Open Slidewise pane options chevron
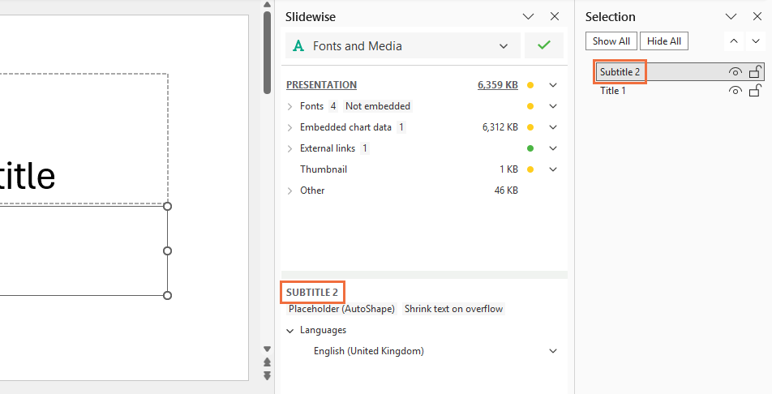Image resolution: width=772 pixels, height=394 pixels. point(528,16)
